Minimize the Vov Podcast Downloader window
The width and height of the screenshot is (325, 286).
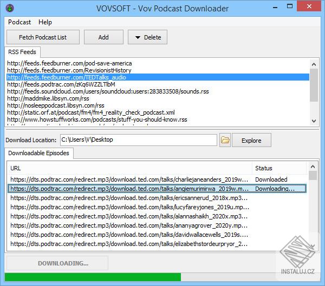tap(275, 8)
